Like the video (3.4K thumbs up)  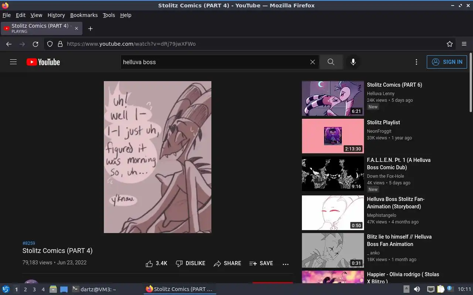(156, 263)
